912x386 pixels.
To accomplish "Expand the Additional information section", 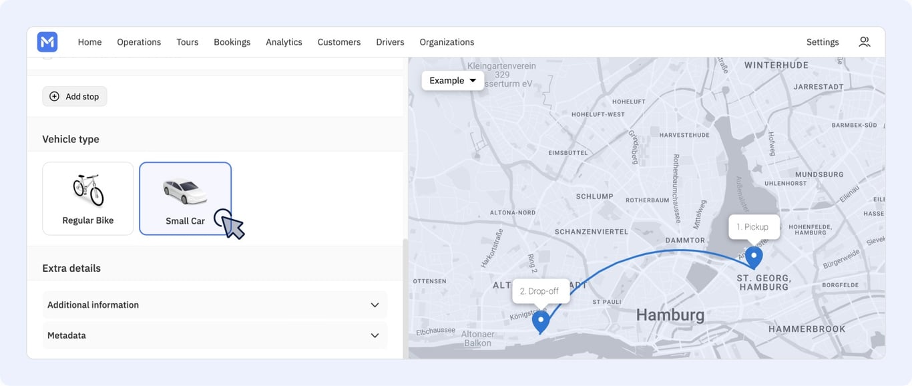I will tap(215, 305).
